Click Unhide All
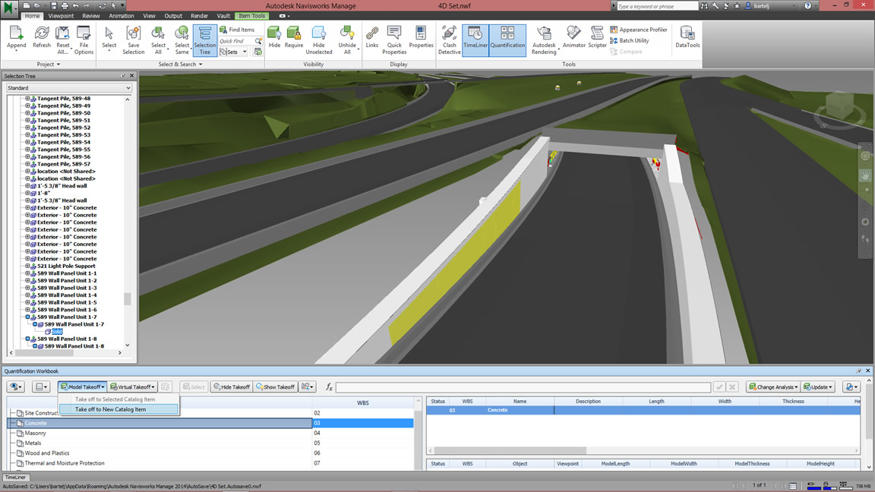Screen dimensions: 875x492 point(347,40)
